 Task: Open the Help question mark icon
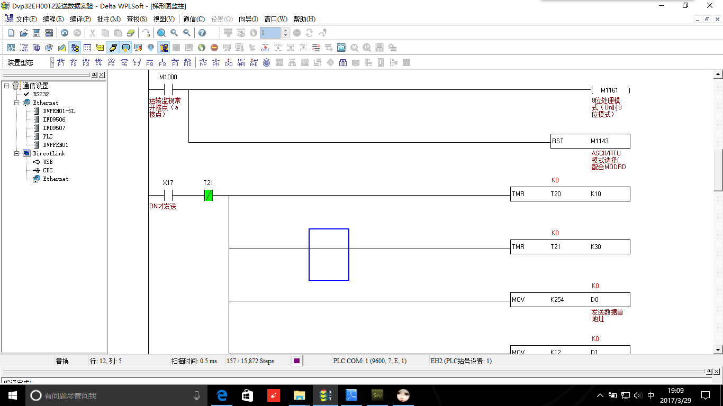202,33
